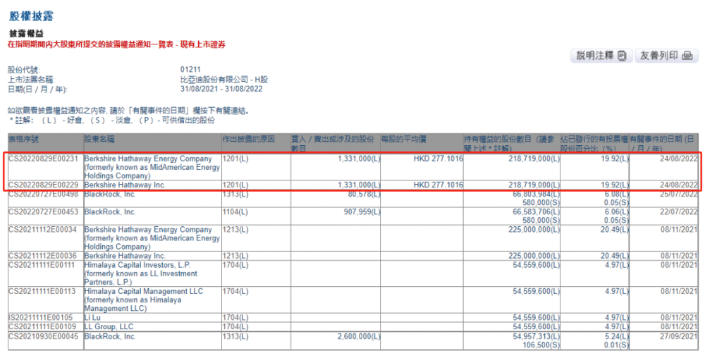This screenshot has width=705, height=351.
Task: Select form serial number CS20211112E00036
Action: pos(42,256)
